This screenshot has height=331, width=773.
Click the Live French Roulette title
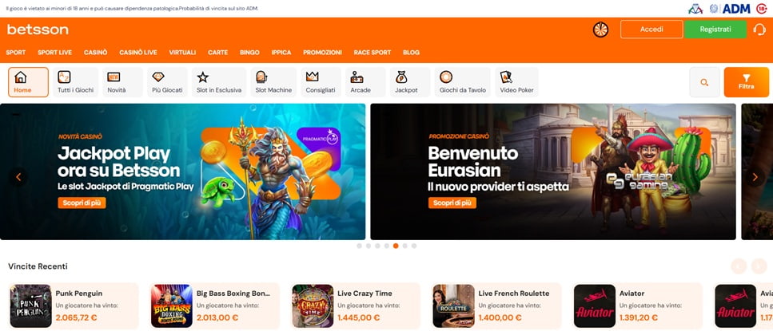(x=514, y=294)
